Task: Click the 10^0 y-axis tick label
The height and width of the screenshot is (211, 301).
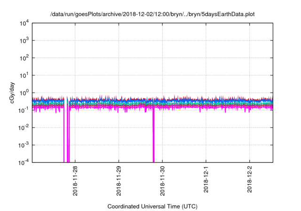Action: [24, 93]
